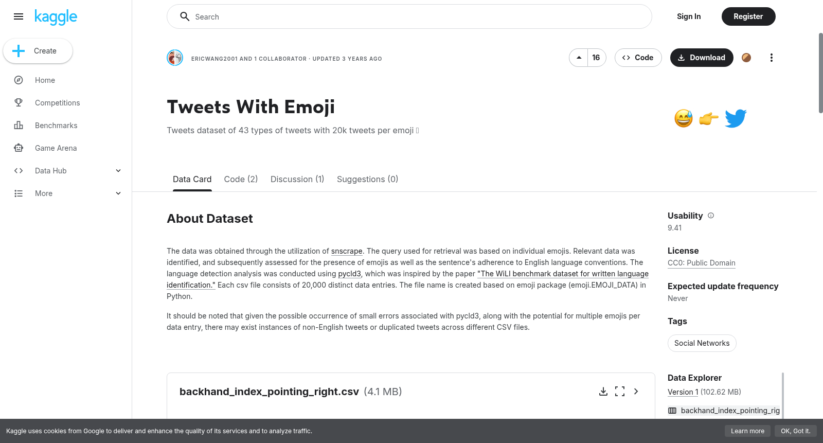Click the upvote count 16
The width and height of the screenshot is (823, 443).
coord(596,58)
